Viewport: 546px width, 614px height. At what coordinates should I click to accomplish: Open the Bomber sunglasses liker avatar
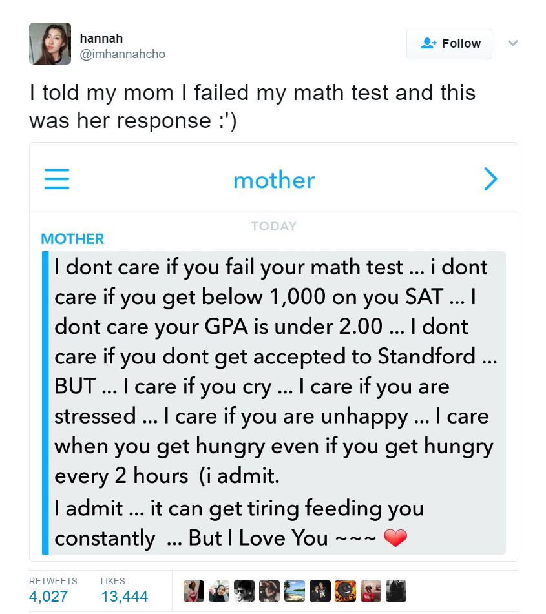pos(345,591)
